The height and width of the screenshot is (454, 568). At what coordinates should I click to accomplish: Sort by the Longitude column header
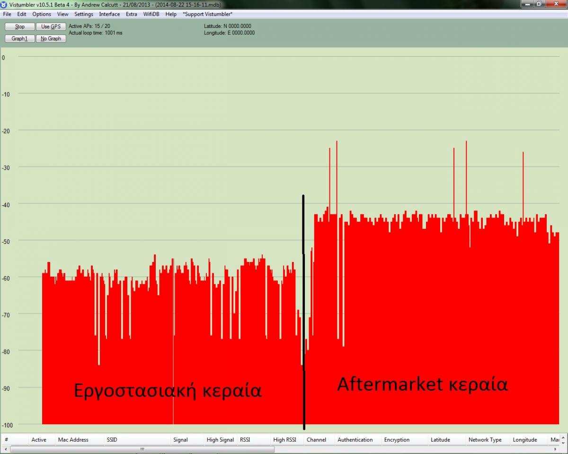(x=529, y=440)
